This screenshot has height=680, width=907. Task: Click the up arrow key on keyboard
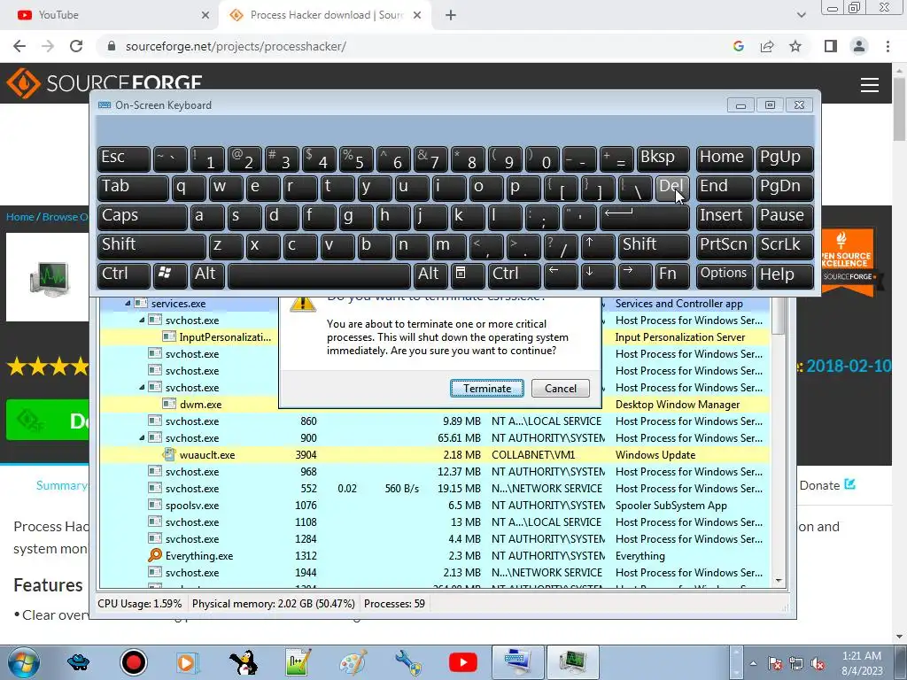(x=598, y=246)
